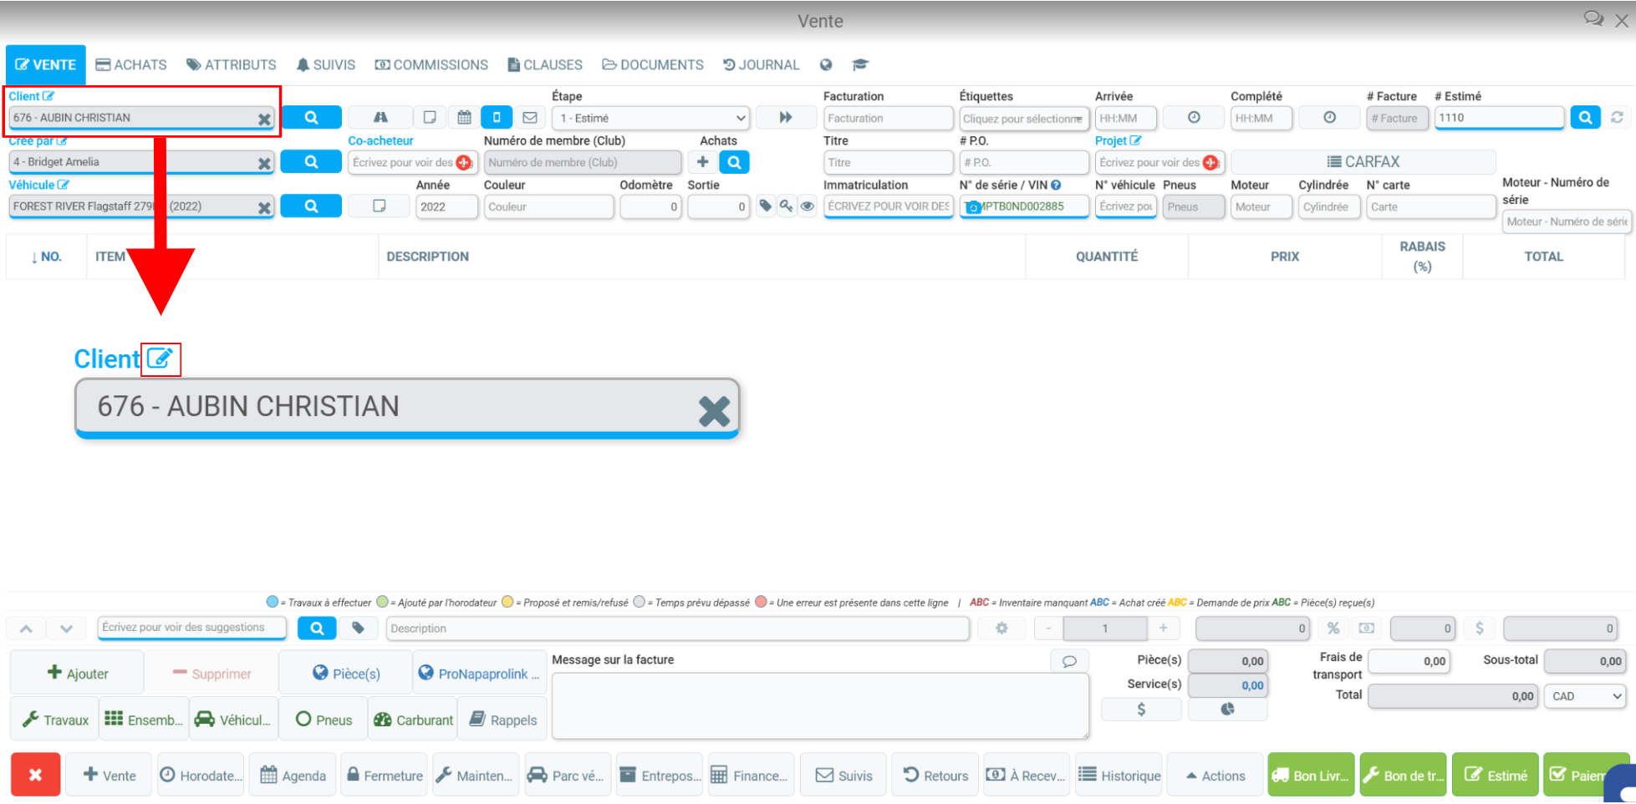
Task: Switch to the ATTRIBUTS tab
Action: (x=231, y=64)
